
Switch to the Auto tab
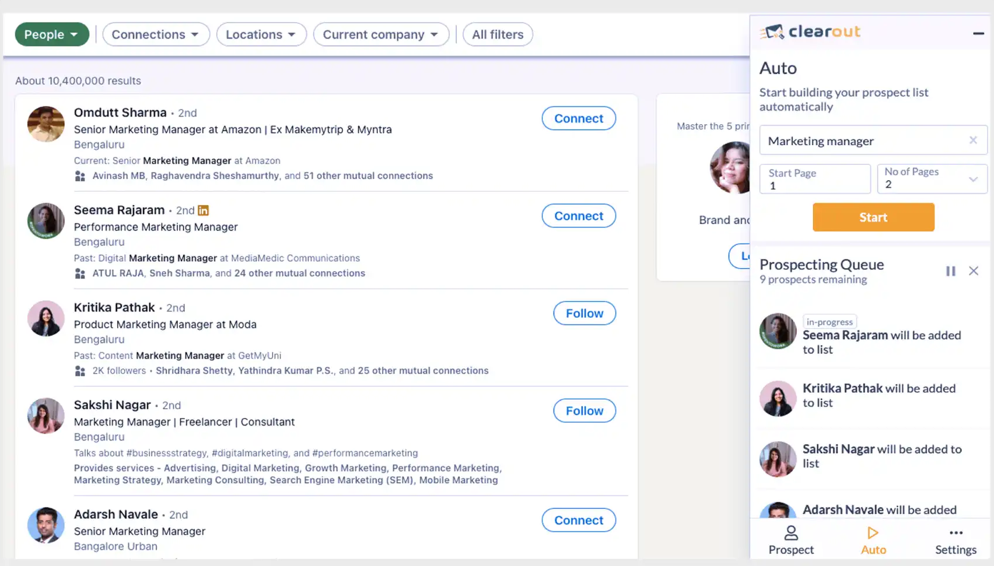pyautogui.click(x=873, y=540)
